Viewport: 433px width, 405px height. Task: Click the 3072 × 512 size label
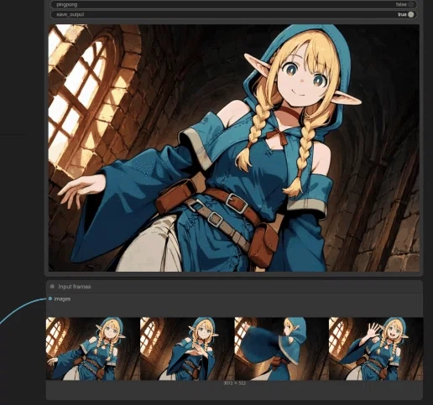tap(234, 383)
